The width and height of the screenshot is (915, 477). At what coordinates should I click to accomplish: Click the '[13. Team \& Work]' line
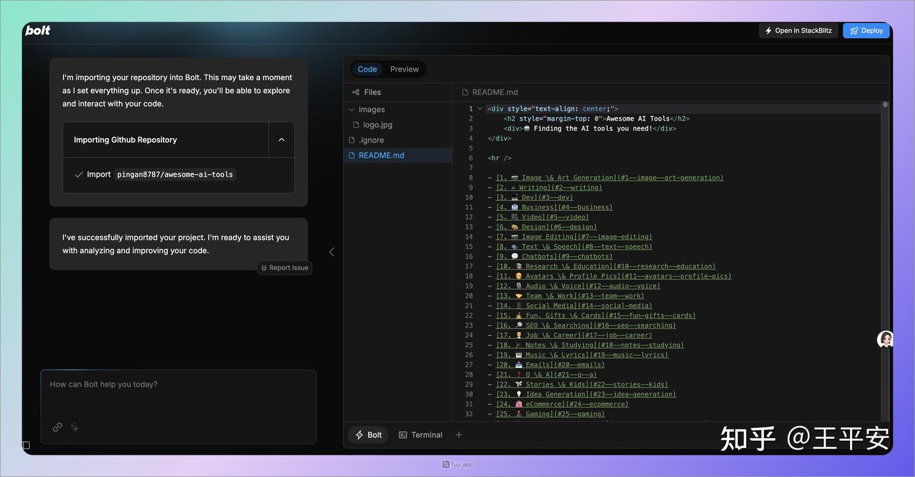click(570, 296)
